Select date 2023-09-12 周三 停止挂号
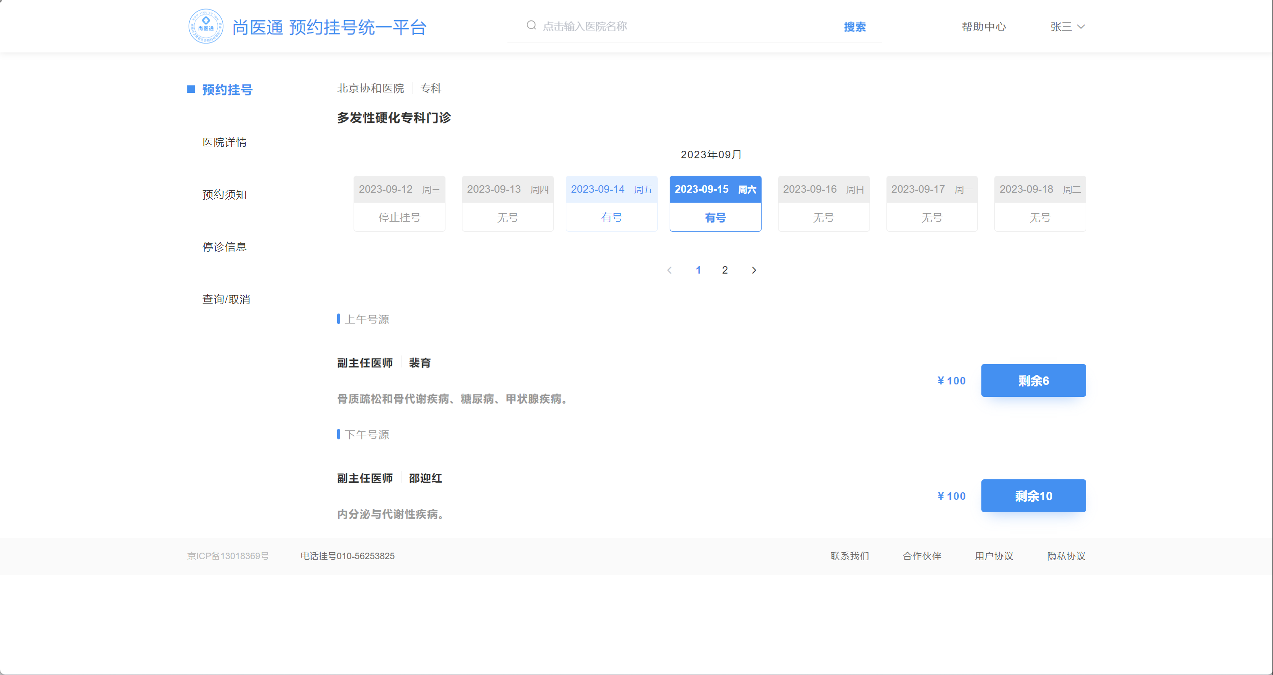Image resolution: width=1273 pixels, height=675 pixels. (x=400, y=204)
